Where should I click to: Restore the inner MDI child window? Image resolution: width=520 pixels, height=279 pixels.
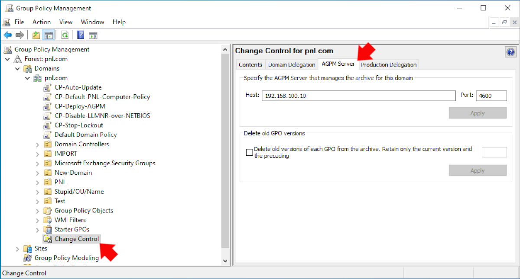point(504,22)
